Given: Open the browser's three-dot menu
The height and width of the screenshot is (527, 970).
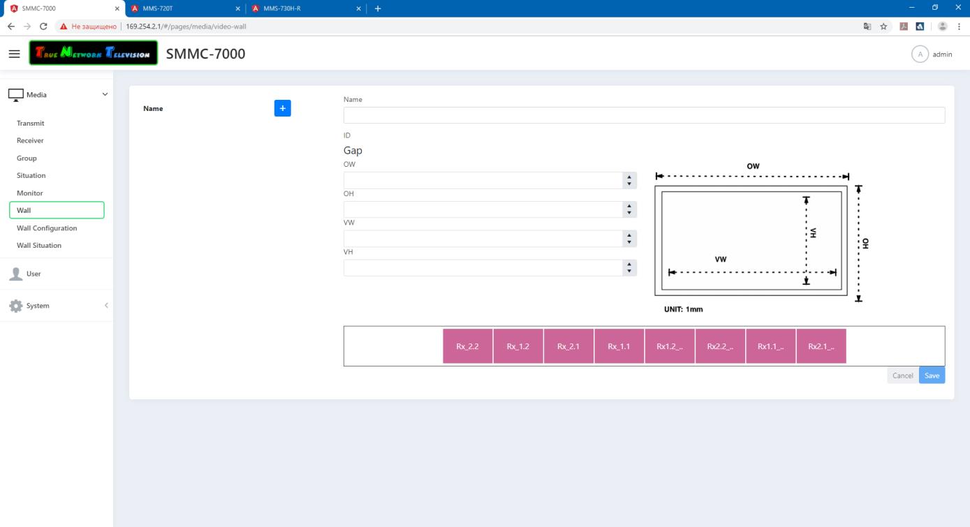Looking at the screenshot, I should click(x=959, y=27).
